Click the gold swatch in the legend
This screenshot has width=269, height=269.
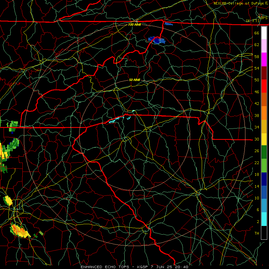tap(264, 126)
